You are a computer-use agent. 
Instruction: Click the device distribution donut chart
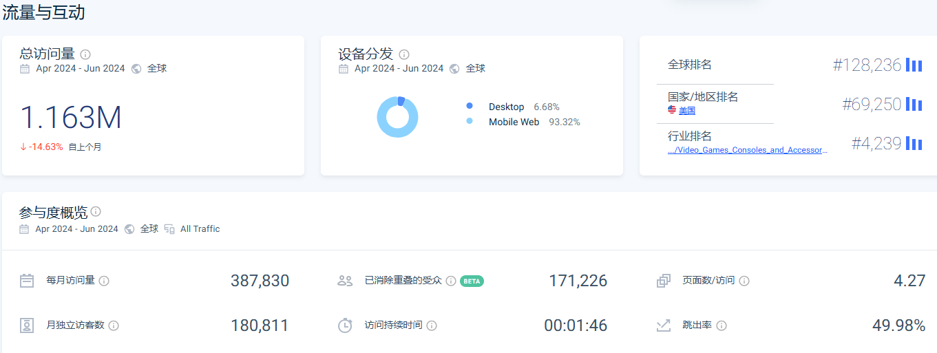pos(397,117)
